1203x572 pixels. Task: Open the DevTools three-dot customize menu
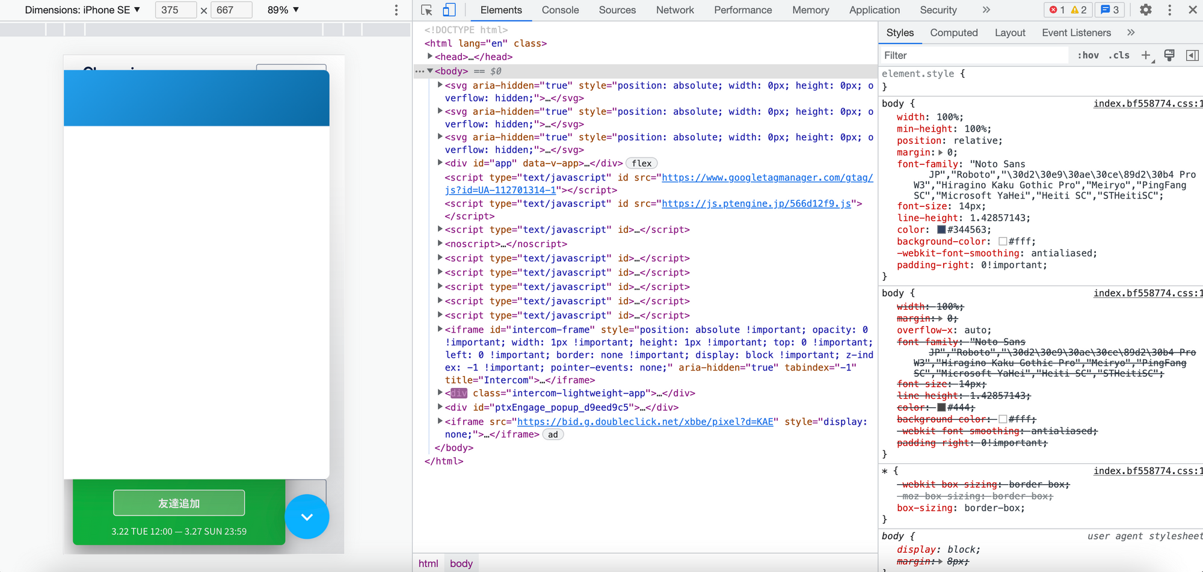click(1169, 10)
